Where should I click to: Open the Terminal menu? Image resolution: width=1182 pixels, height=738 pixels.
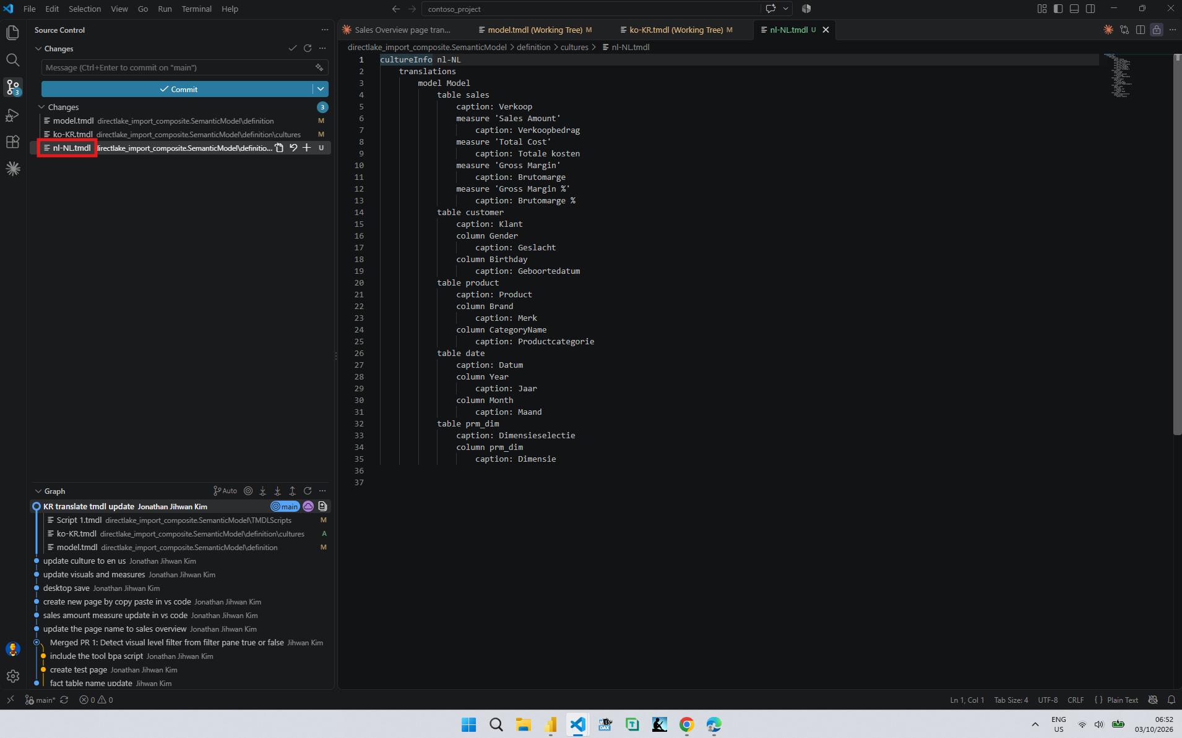pyautogui.click(x=196, y=9)
